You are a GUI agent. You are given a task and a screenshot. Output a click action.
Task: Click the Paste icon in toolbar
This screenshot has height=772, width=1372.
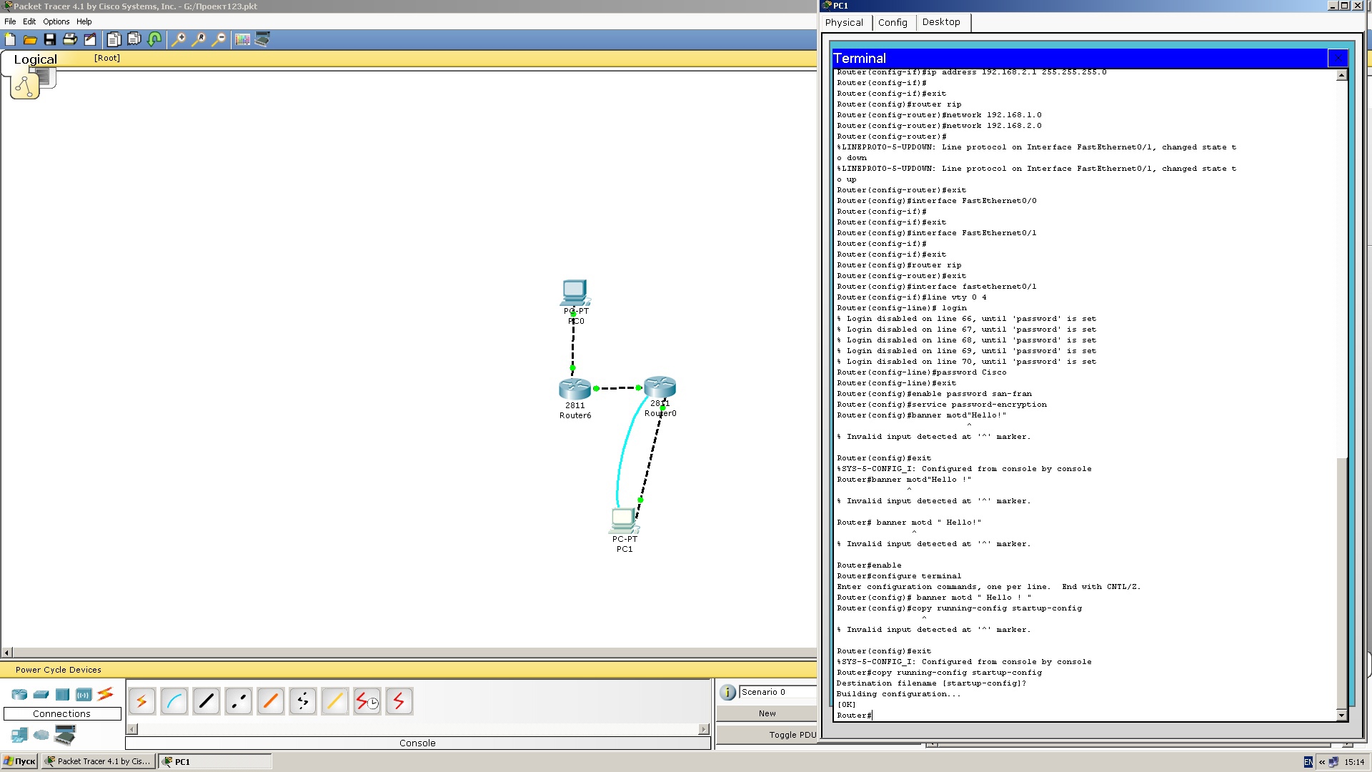(134, 39)
